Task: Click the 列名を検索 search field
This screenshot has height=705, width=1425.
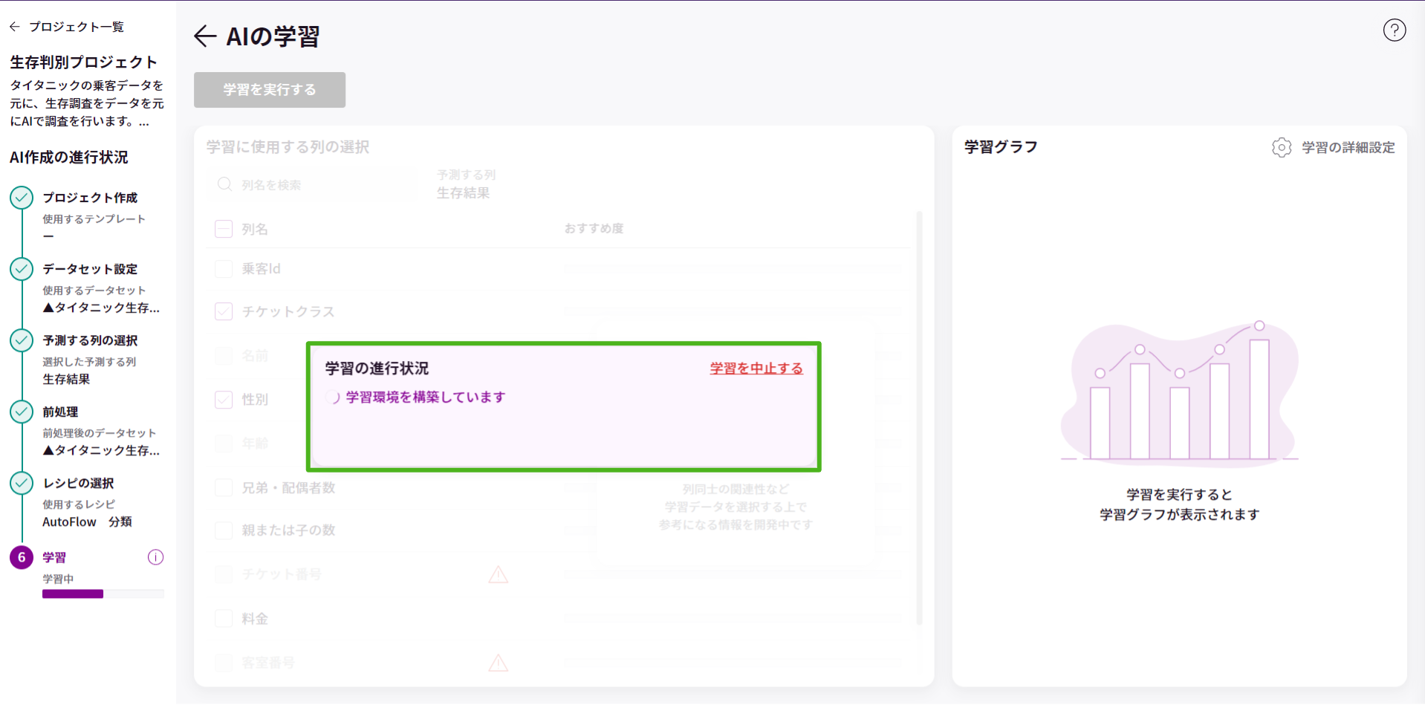Action: 312,184
